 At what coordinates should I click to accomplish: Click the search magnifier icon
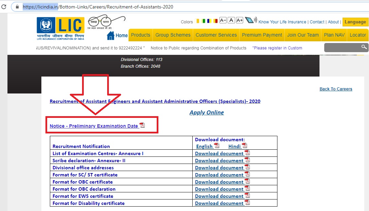point(364,47)
